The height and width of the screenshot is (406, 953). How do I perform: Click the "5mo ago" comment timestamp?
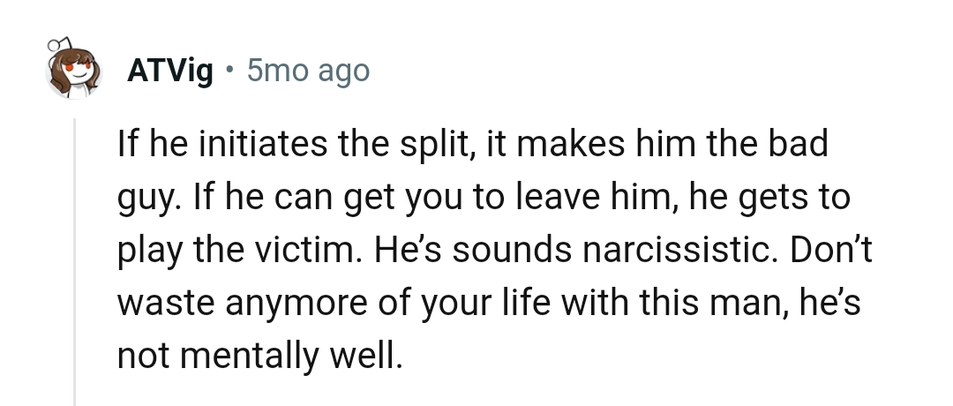click(x=308, y=71)
